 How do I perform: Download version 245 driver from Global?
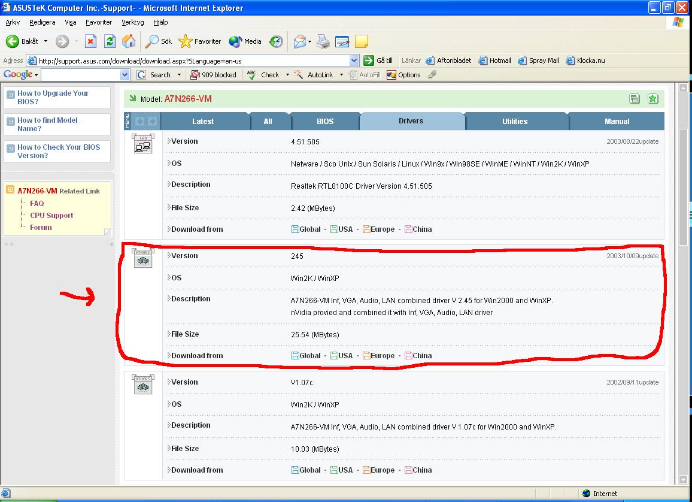tap(306, 356)
